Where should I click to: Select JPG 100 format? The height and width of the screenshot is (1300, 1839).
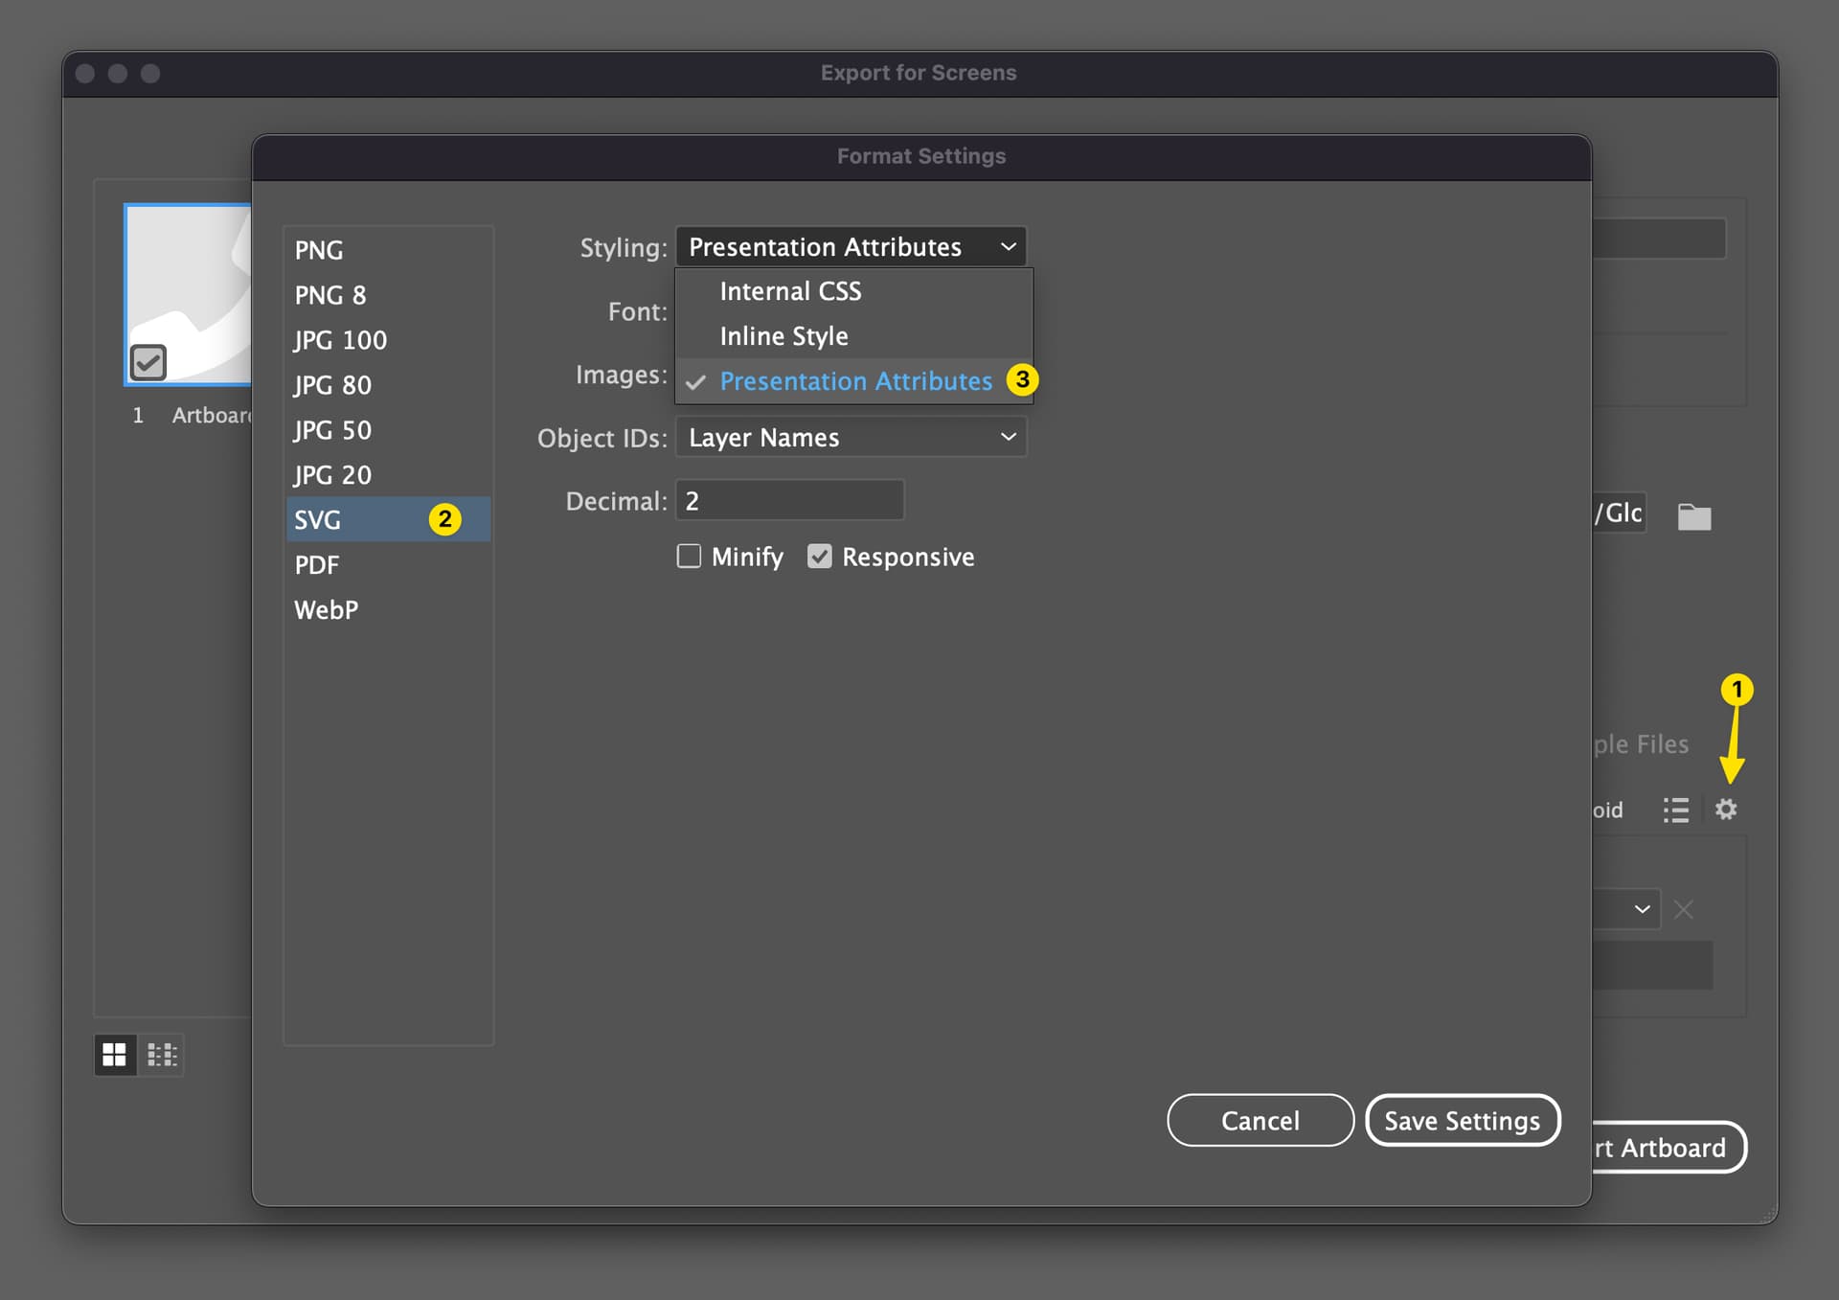coord(388,340)
